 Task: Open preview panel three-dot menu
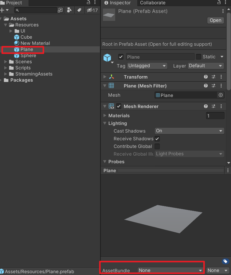tap(228, 170)
